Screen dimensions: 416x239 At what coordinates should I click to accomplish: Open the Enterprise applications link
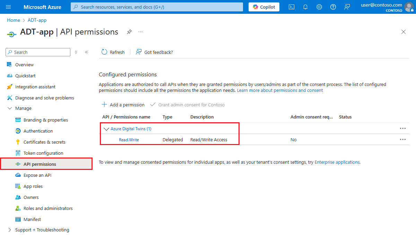337,162
